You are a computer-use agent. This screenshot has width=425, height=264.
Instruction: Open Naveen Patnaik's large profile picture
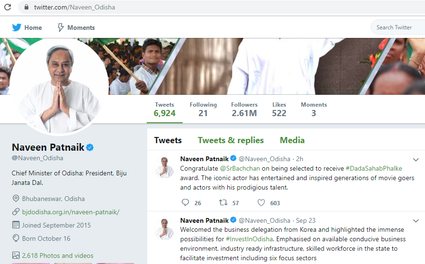coord(59,87)
